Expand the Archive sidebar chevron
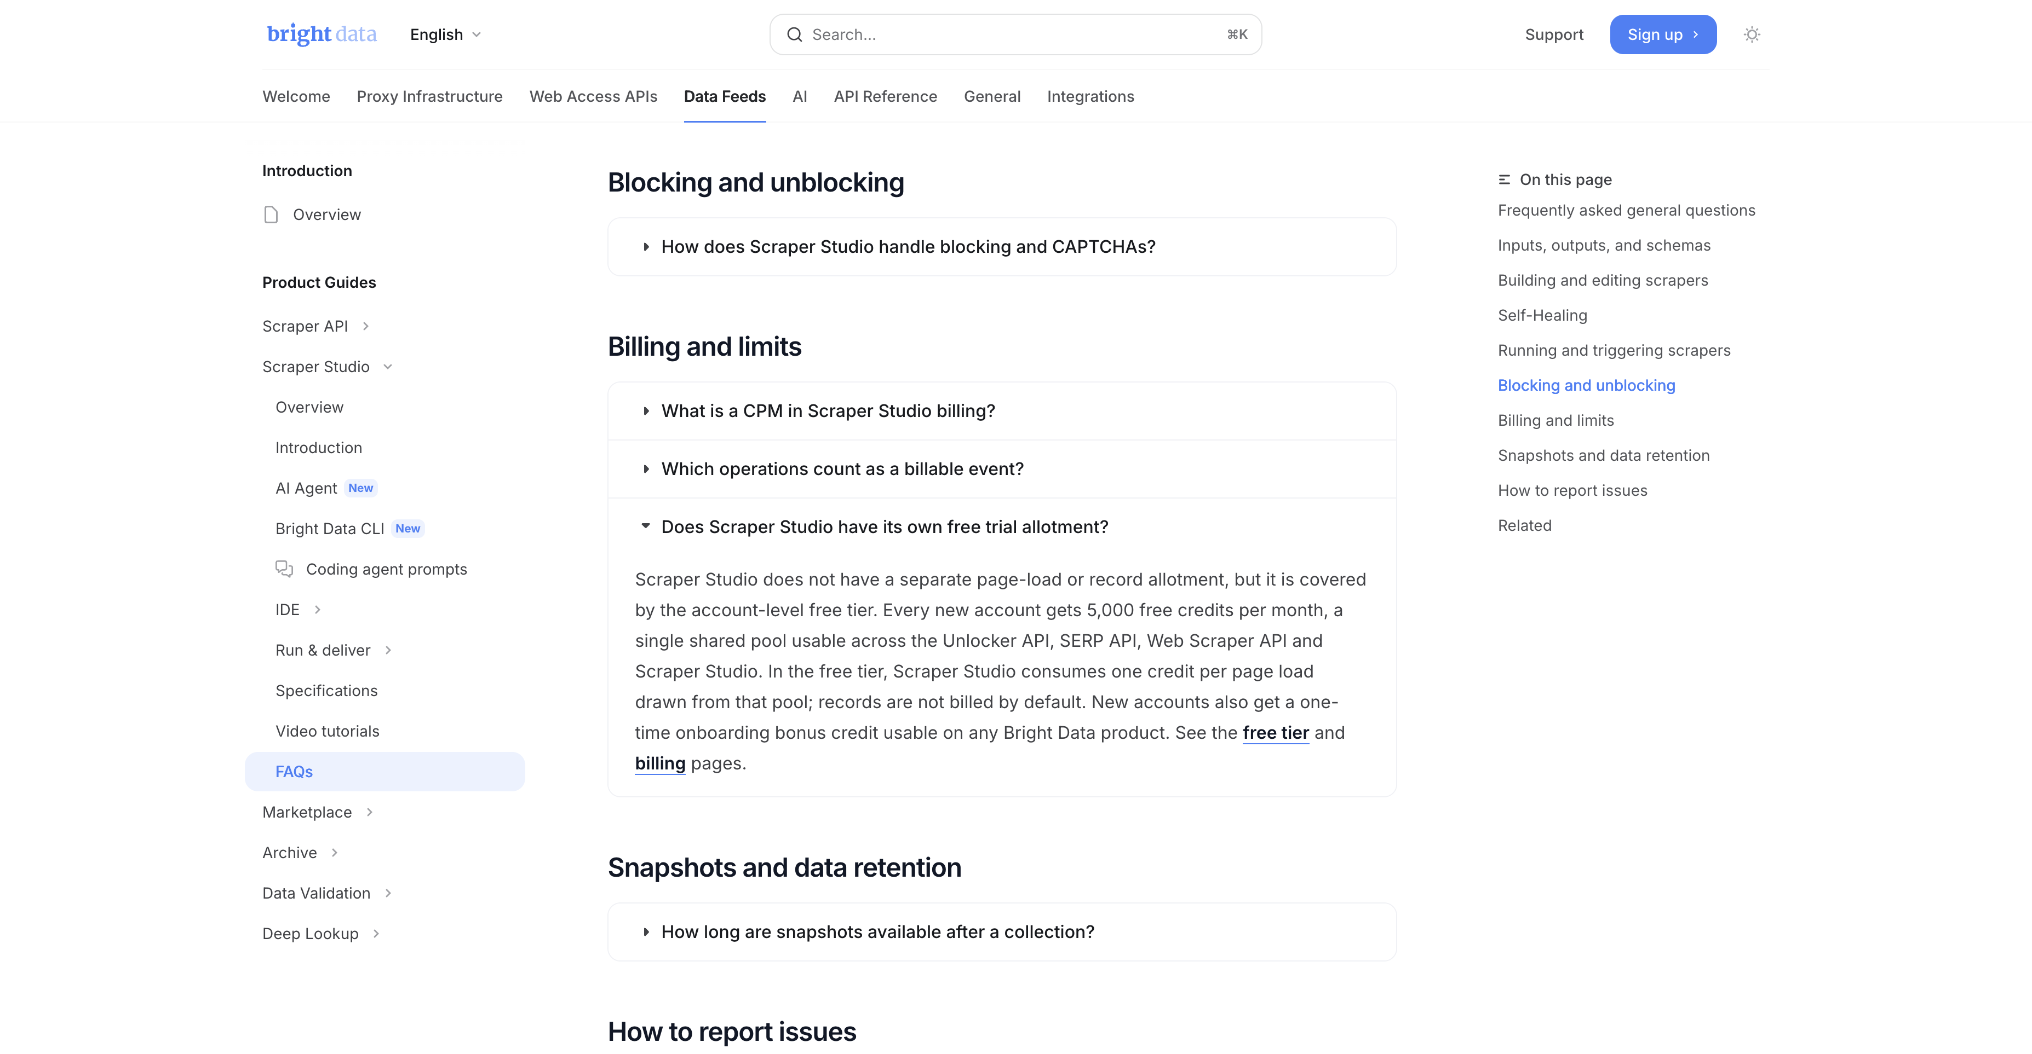The height and width of the screenshot is (1054, 2032). pos(335,853)
